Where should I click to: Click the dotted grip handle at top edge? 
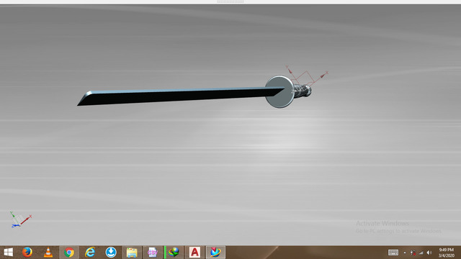tap(230, 1)
